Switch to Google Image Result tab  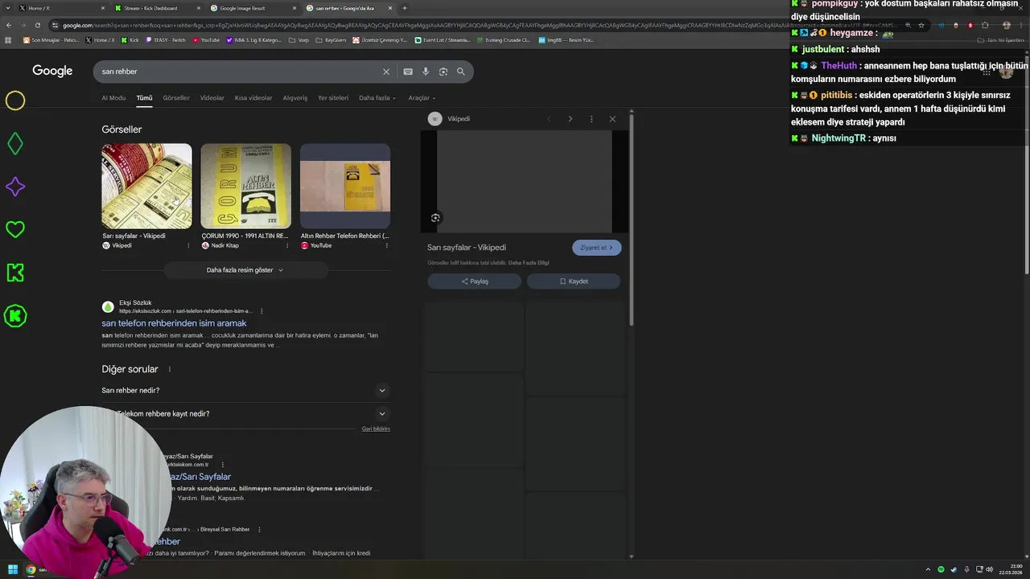tap(253, 8)
